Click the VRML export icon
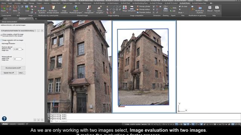 click(173, 8)
